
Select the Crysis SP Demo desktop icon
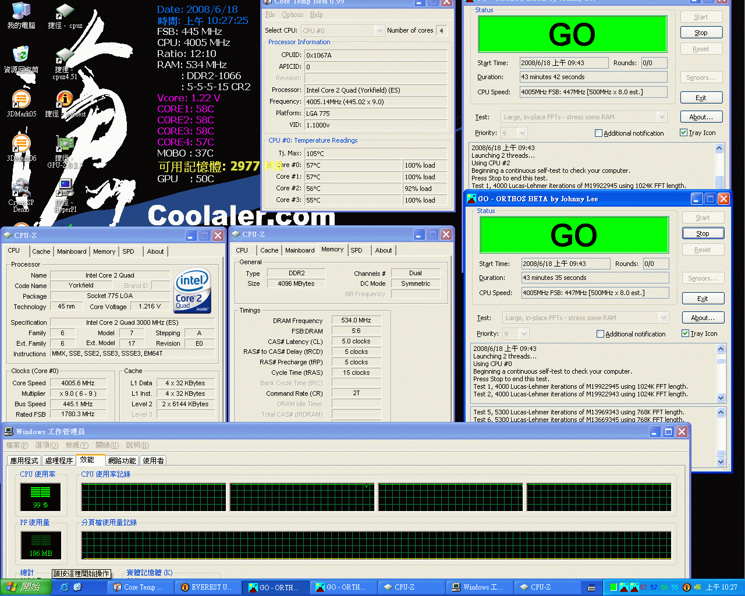coord(21,196)
